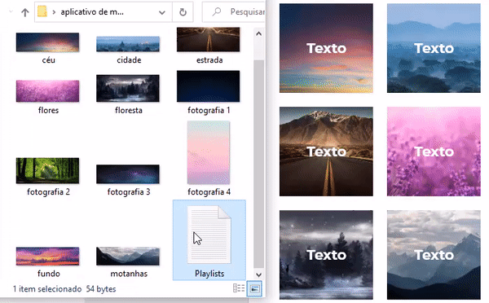Select the céu image thumbnail
Screen dimensions: 489x303
[x=47, y=42]
